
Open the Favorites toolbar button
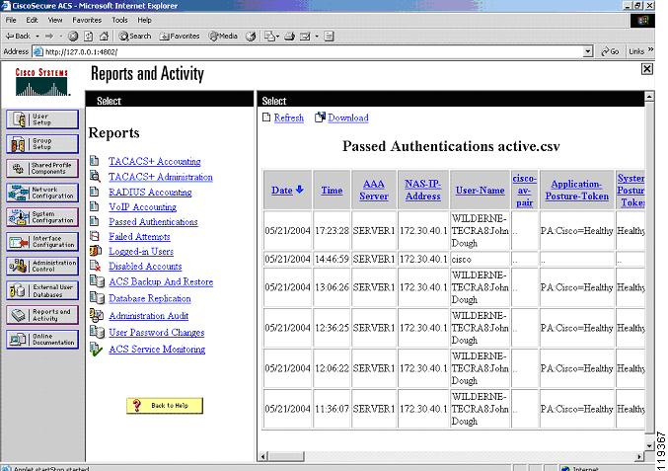coord(180,37)
